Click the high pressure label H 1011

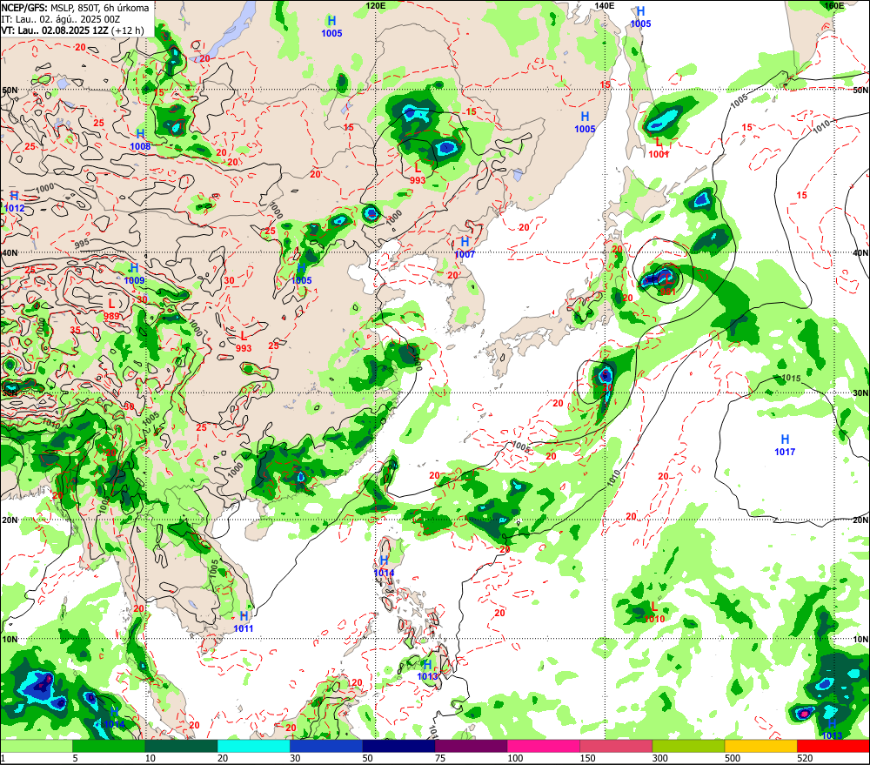click(244, 622)
